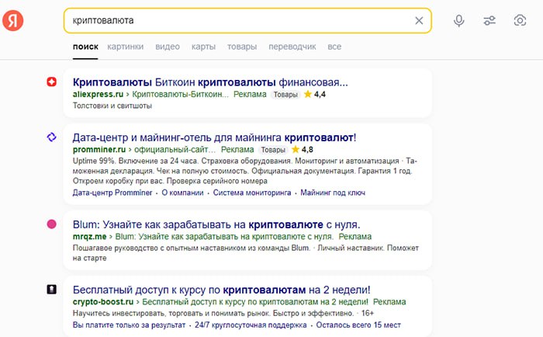Open the карты tab
This screenshot has width=543, height=337.
pos(203,47)
